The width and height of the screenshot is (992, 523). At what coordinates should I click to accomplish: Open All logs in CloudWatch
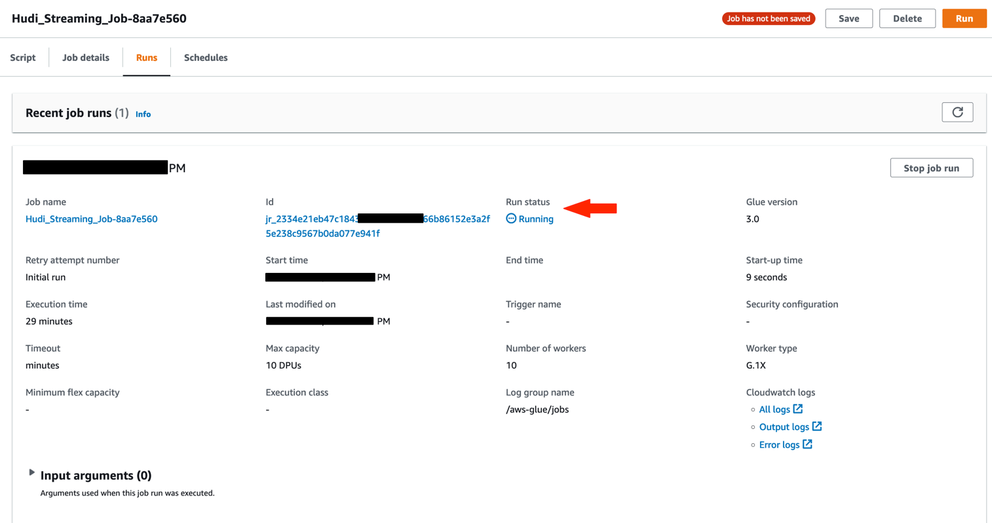pyautogui.click(x=774, y=410)
